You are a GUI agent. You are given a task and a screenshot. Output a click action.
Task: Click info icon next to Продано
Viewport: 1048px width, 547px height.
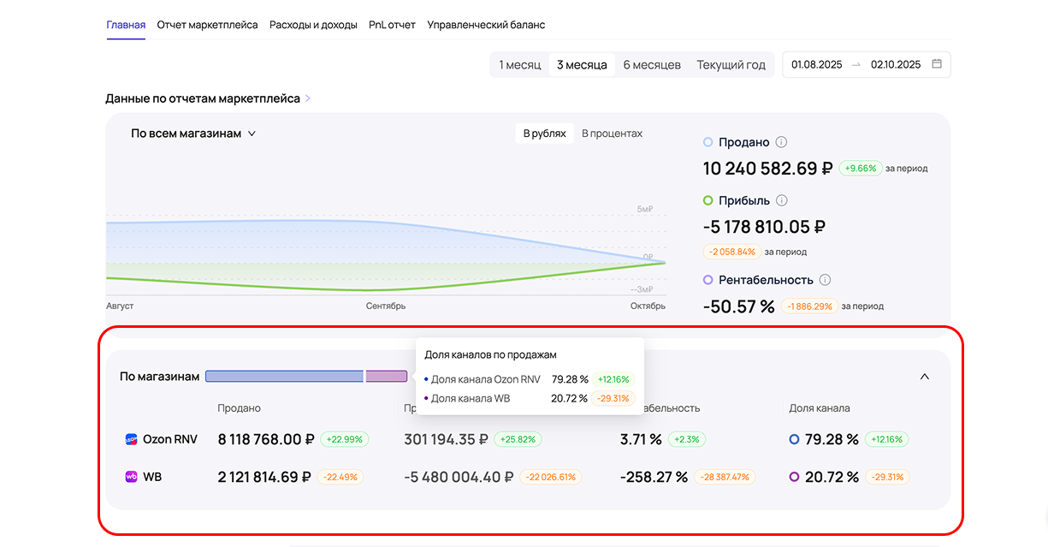coord(781,143)
